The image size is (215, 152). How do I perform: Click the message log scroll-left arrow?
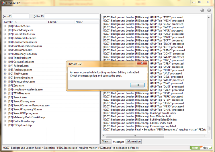[x=104, y=136]
